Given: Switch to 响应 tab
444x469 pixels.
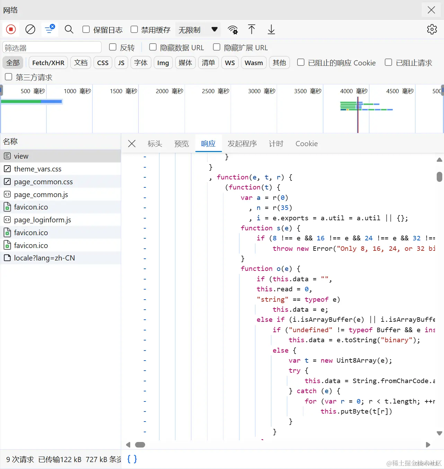Looking at the screenshot, I should [208, 143].
